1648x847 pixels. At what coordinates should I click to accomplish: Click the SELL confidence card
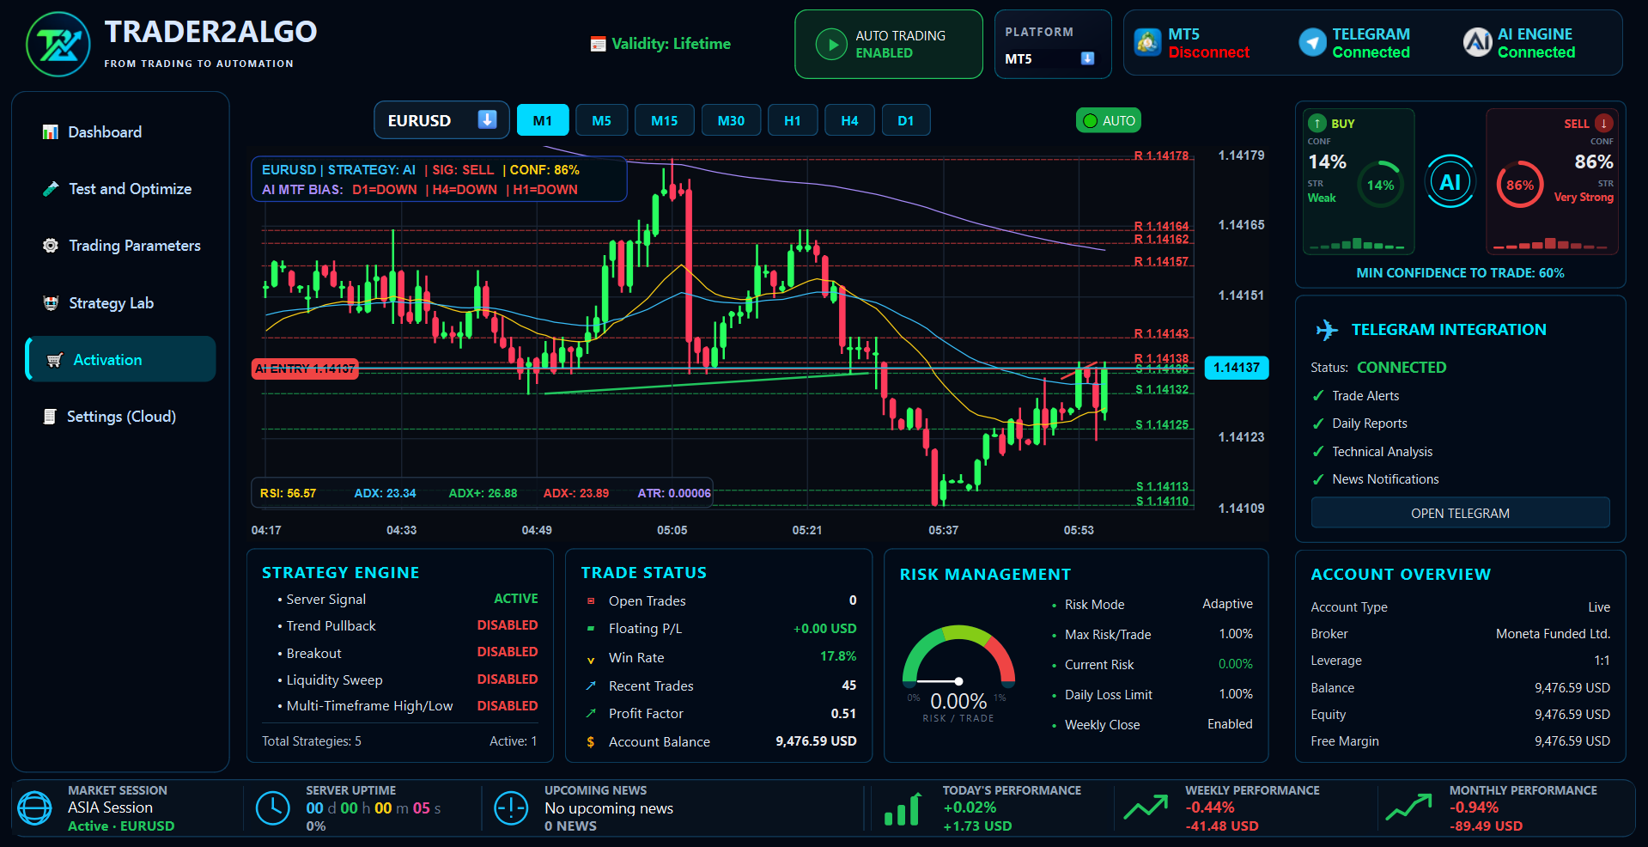1552,181
